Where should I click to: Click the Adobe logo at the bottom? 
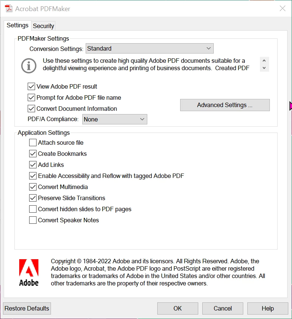(x=29, y=272)
